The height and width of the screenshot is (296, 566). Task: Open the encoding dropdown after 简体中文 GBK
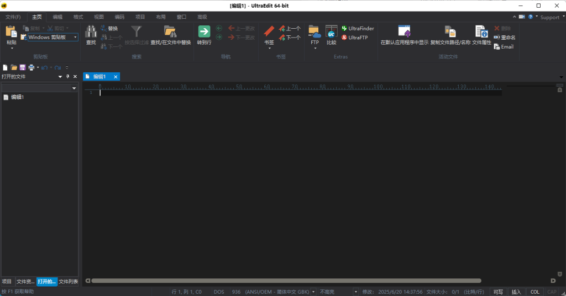tap(313, 292)
